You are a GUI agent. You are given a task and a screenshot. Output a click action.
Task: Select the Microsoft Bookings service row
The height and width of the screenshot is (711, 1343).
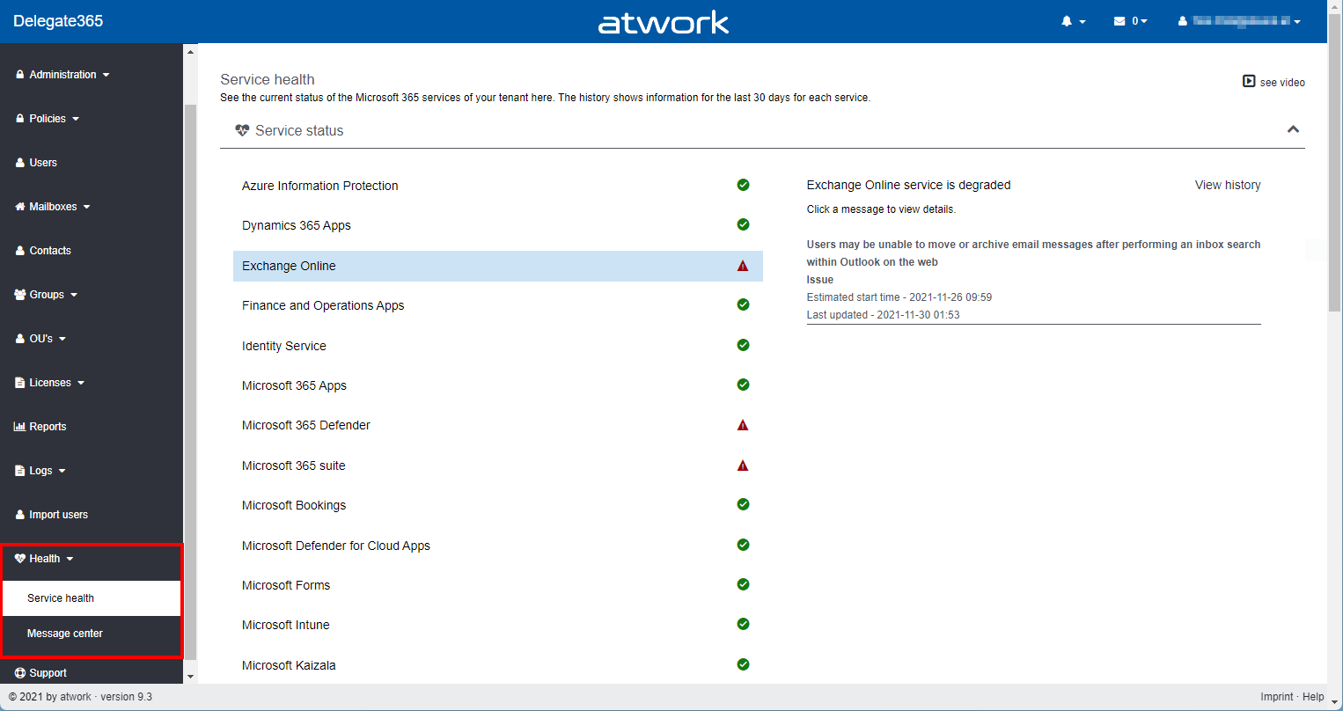tap(294, 505)
